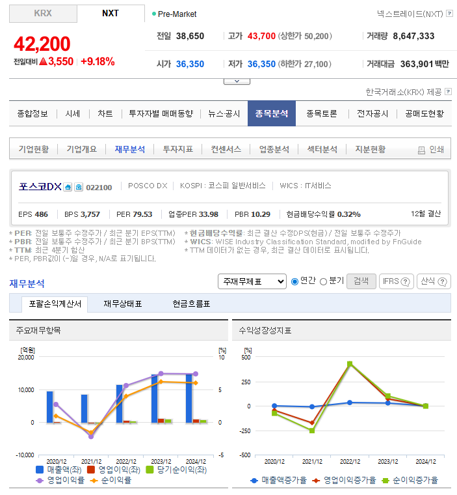Viewport: 457px width, 495px height.
Task: Click the printer icon next to 인쇄
Action: [x=421, y=150]
